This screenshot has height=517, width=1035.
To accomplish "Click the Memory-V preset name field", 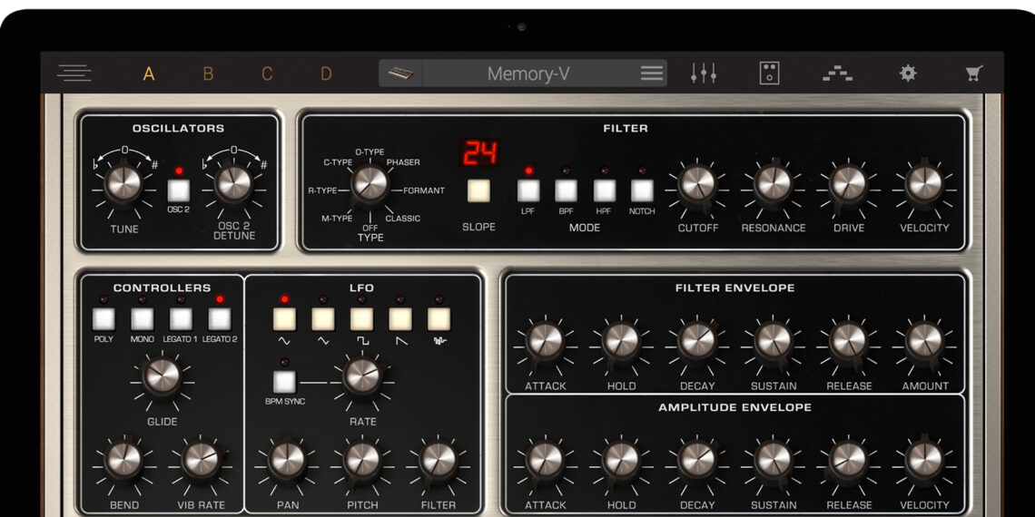I will click(x=528, y=73).
